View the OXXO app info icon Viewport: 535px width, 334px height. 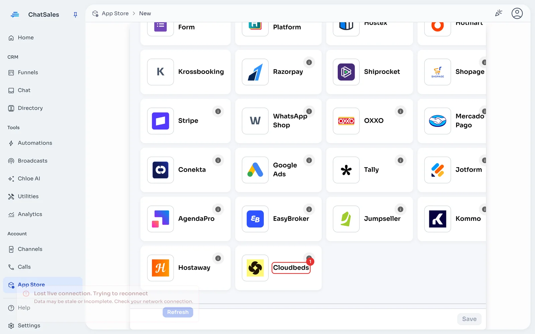(400, 112)
